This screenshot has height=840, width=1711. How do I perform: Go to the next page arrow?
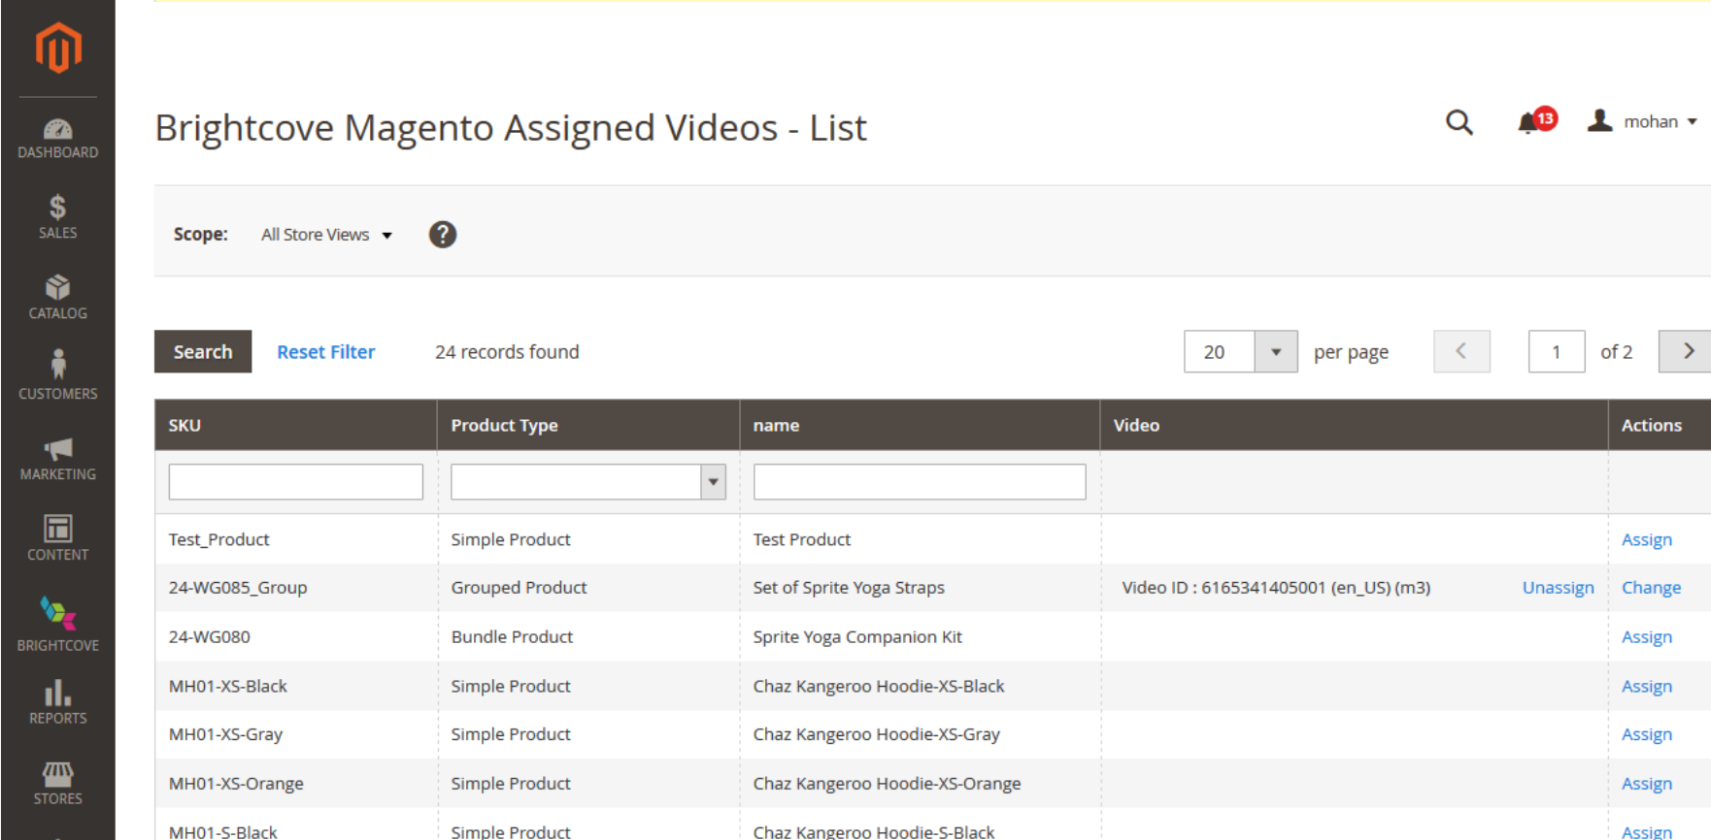pos(1687,351)
